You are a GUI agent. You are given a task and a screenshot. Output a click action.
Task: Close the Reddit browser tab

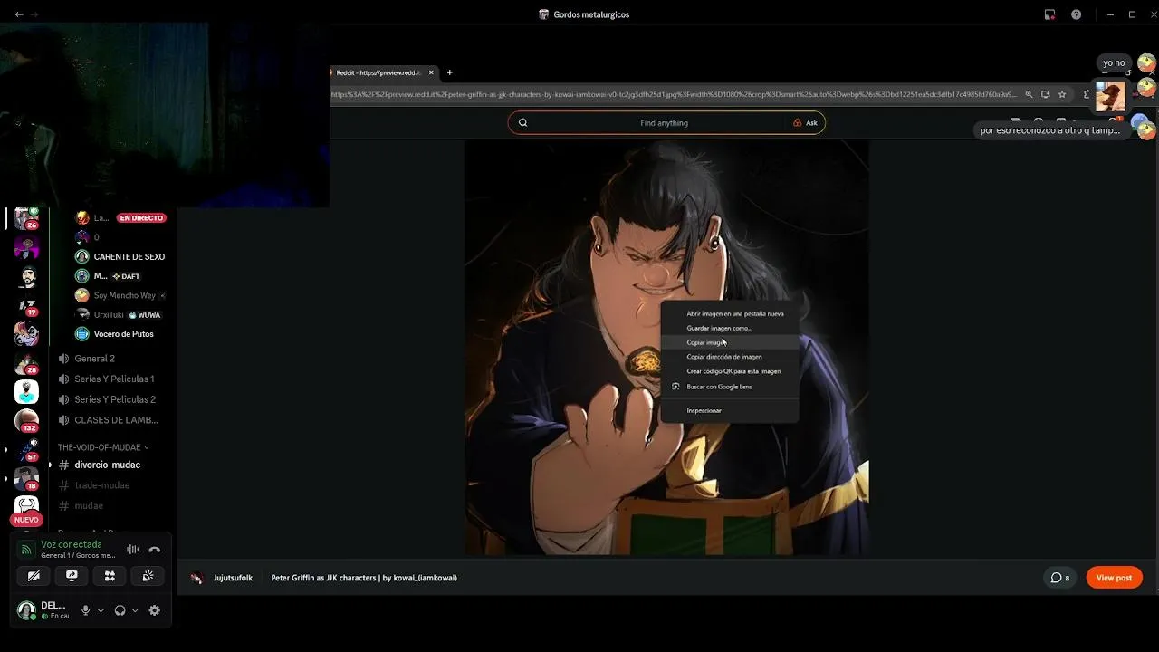[431, 72]
